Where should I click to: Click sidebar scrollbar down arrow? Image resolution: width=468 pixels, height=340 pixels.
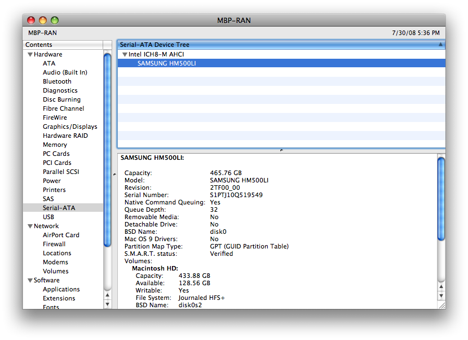(x=108, y=304)
